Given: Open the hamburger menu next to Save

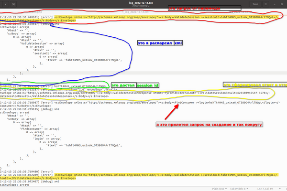Looking at the screenshot, I should coord(266,3).
